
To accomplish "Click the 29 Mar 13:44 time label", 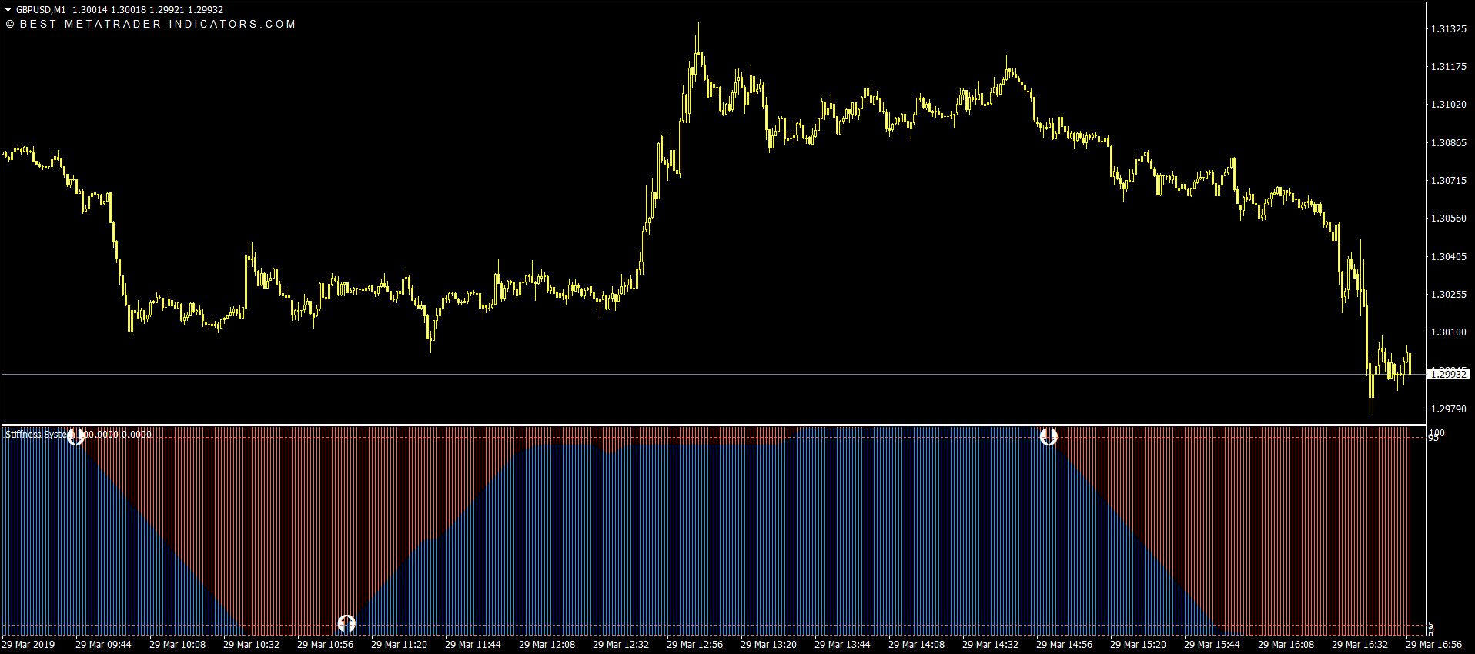I will (x=842, y=645).
